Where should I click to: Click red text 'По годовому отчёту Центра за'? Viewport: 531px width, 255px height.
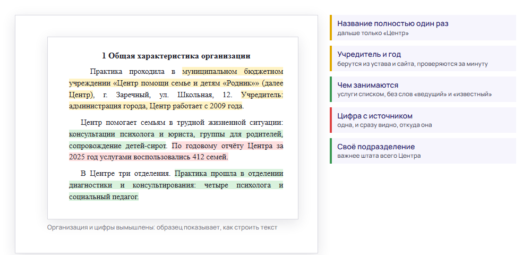click(x=227, y=146)
